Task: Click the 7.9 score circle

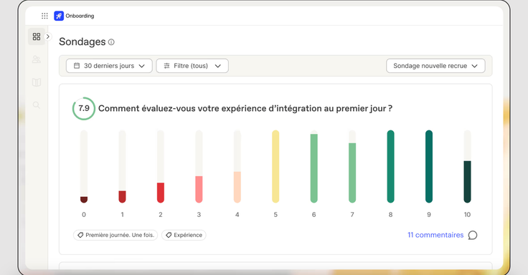Action: 84,108
